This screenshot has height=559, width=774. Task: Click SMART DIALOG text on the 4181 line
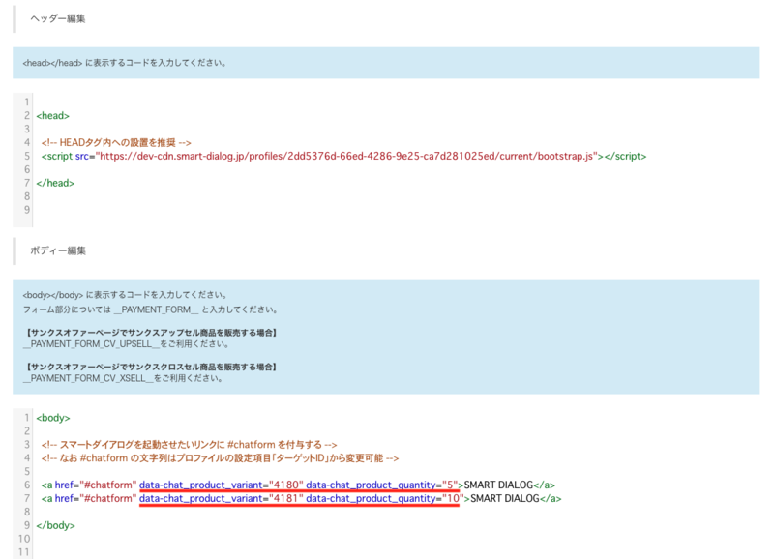(x=505, y=498)
